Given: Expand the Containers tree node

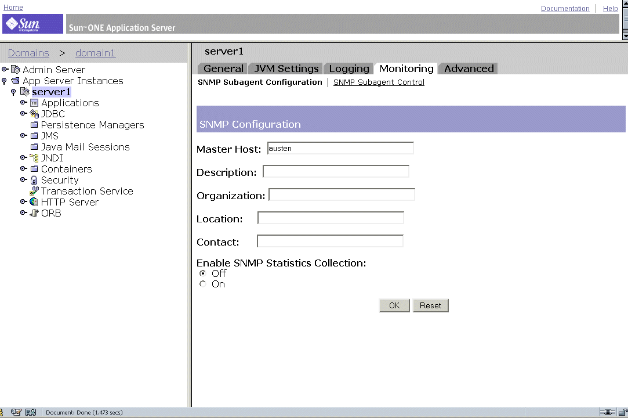Looking at the screenshot, I should coord(23,168).
